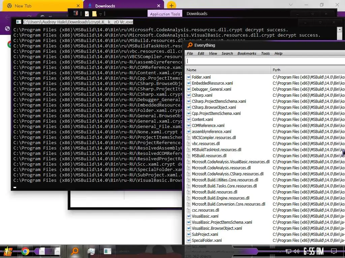Click the console scrollbar up arrow

[340, 30]
